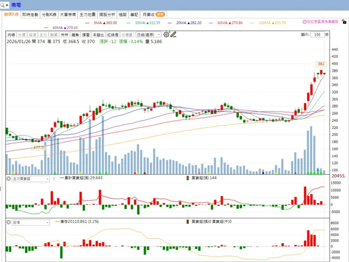This screenshot has width=349, height=262.
Task: Focus the 顯示 100 bars input field
Action: [317, 35]
